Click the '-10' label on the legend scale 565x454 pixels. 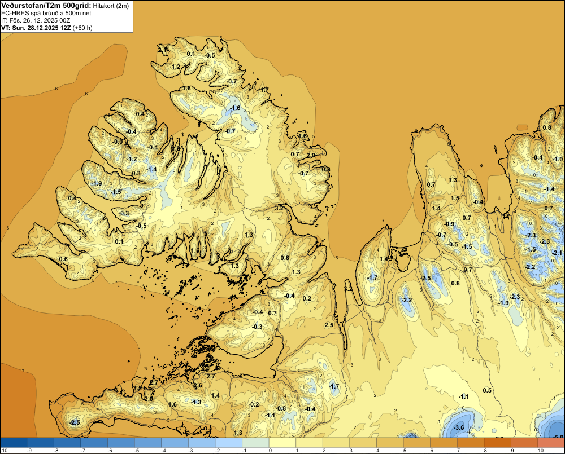tap(5, 451)
